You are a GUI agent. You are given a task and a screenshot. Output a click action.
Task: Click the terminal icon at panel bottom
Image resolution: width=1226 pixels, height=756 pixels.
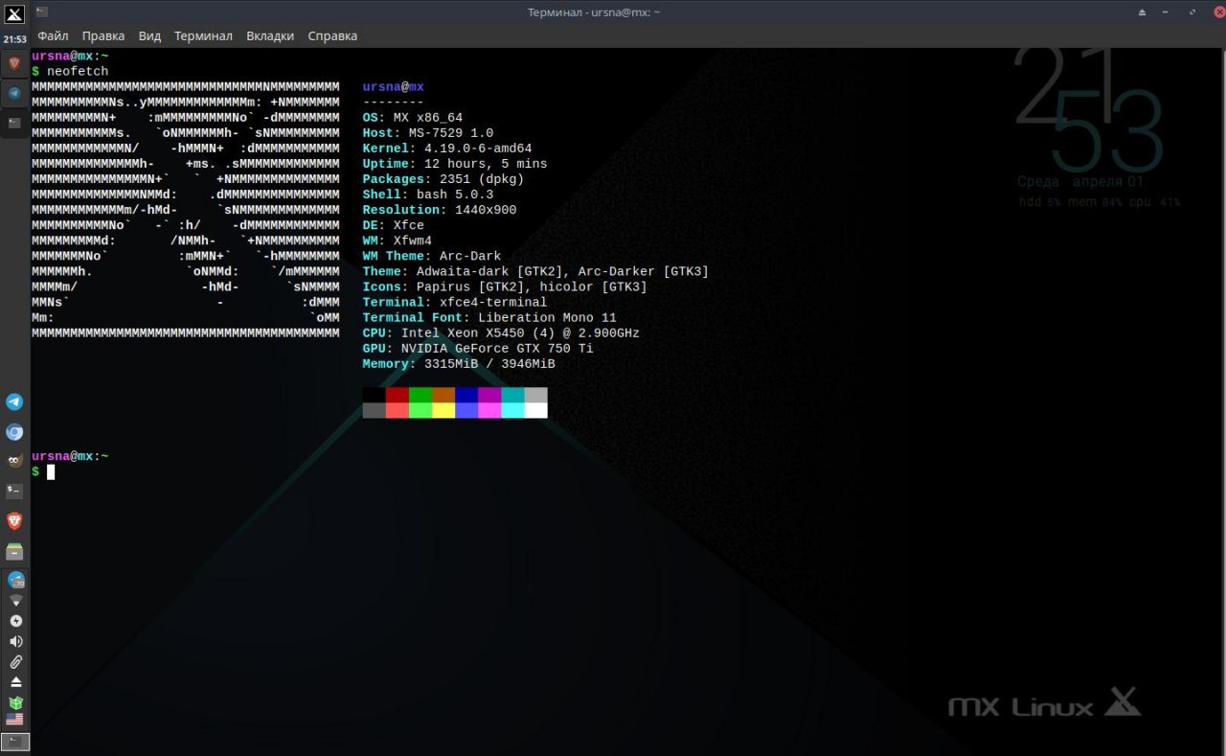[x=15, y=742]
